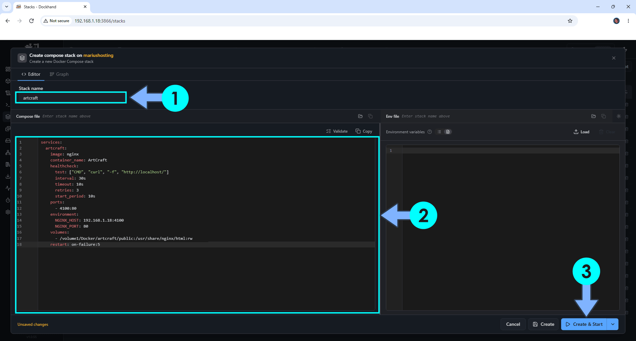Open the Logs scroll icon in sidebar
The height and width of the screenshot is (341, 636).
(8, 93)
